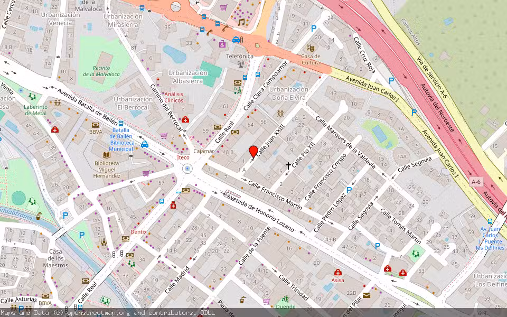Select the Dentix label

tap(138, 231)
